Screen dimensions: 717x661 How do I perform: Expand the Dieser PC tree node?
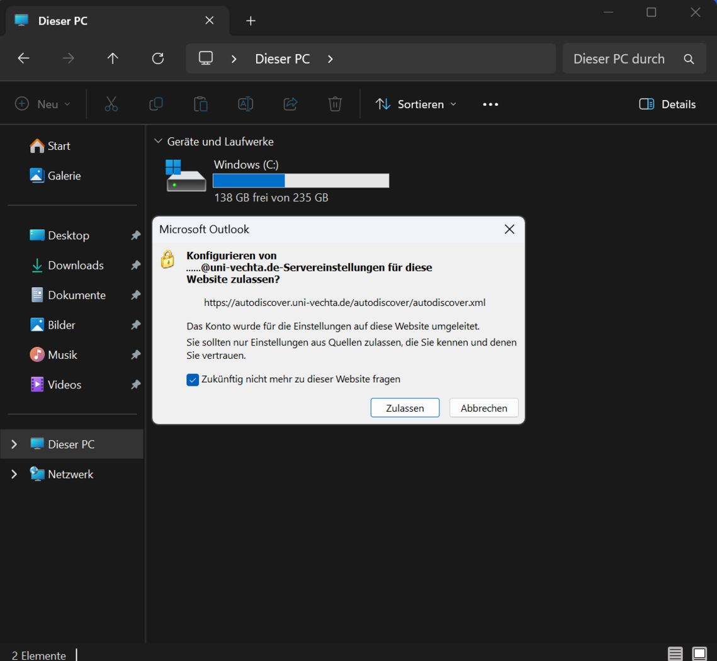14,444
